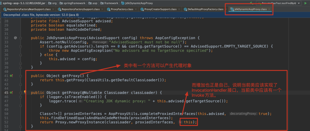Collapse the else fold marker on line 36
The image size is (310, 131).
click(21, 55)
